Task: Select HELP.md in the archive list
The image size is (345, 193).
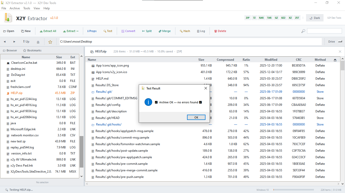Action: (x=213, y=79)
